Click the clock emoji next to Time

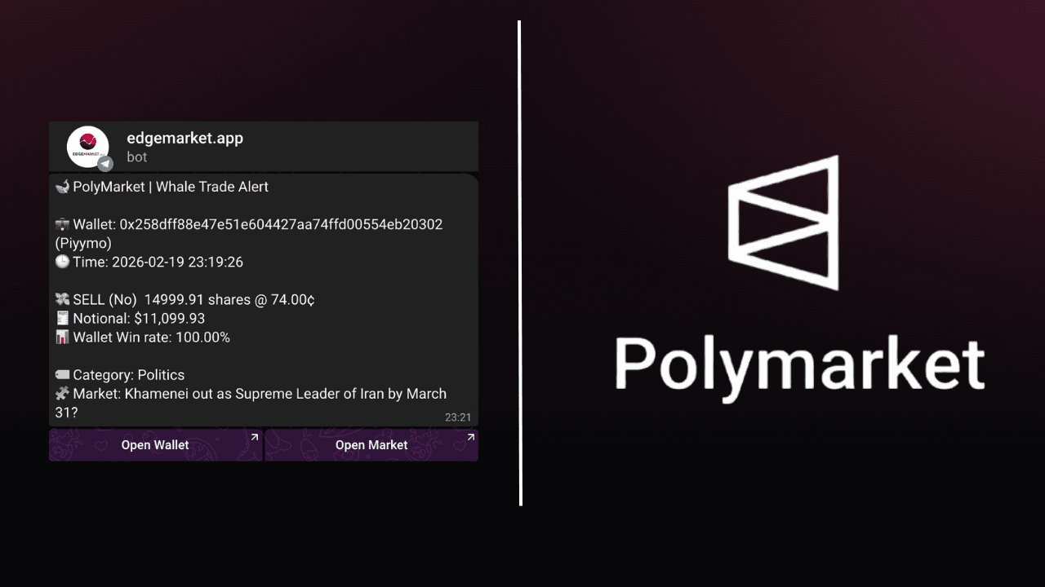(62, 262)
